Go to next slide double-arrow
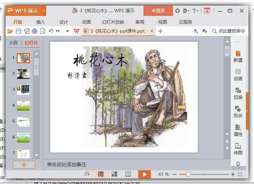This screenshot has width=254, height=184. pyautogui.click(x=227, y=148)
